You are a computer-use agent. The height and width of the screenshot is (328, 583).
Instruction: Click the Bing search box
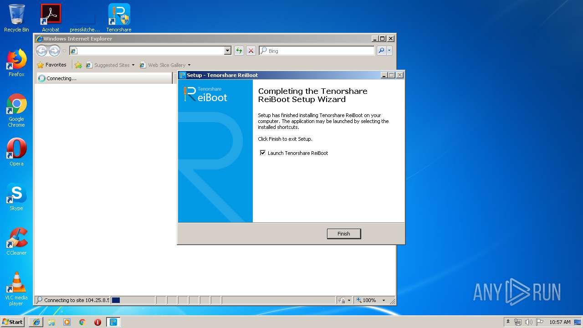pos(317,51)
